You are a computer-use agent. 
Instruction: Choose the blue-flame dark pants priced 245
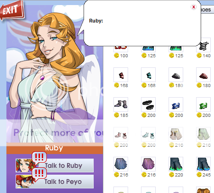(x=203, y=164)
